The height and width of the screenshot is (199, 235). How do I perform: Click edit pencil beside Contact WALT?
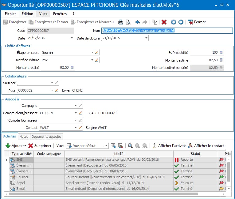80,128
